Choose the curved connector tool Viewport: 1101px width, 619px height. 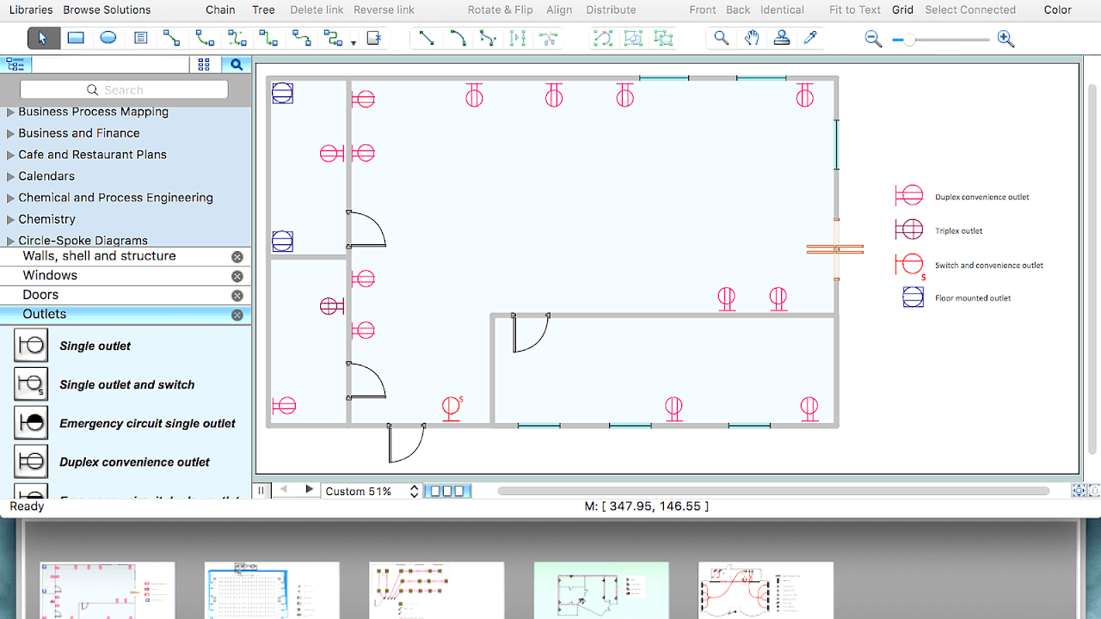click(301, 39)
